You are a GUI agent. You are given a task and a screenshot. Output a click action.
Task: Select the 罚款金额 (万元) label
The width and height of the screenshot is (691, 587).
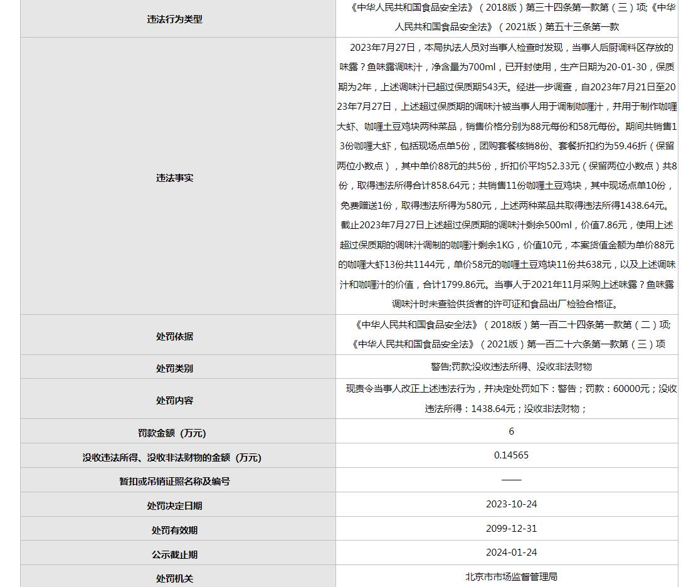point(172,433)
